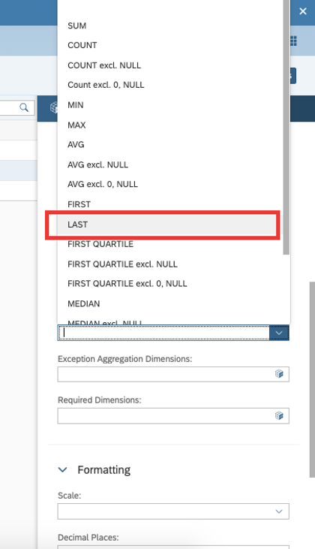Click the cube icon in dark header
Image resolution: width=315 pixels, height=549 pixels.
point(54,107)
